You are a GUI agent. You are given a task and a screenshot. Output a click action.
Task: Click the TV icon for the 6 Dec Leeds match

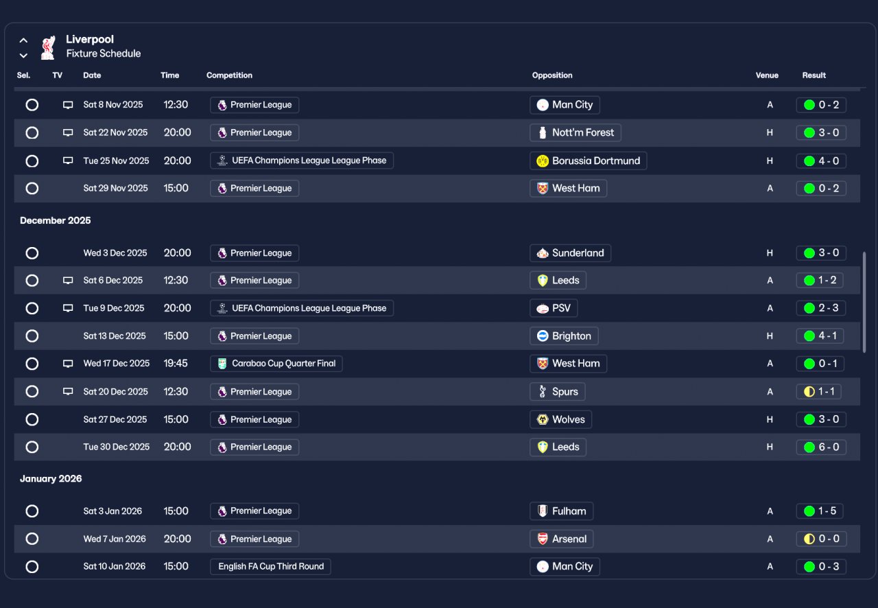(68, 280)
